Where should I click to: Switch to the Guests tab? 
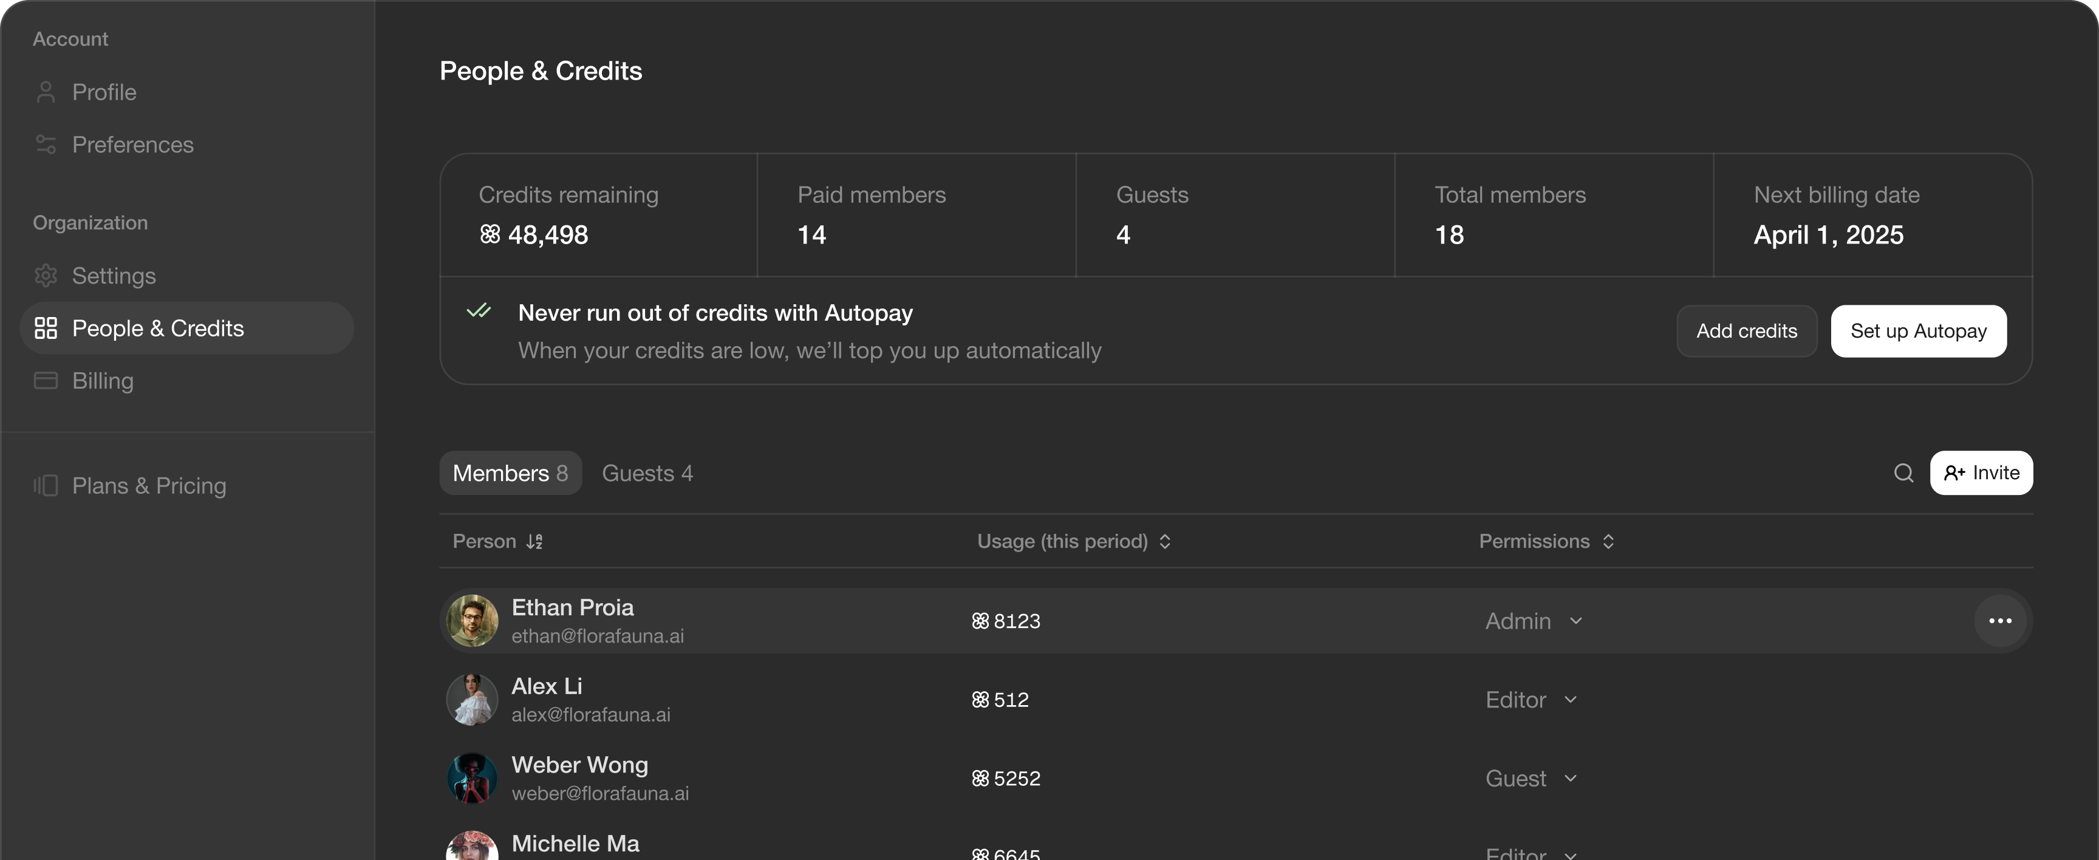click(647, 473)
